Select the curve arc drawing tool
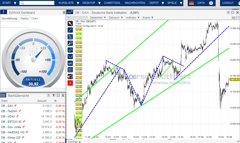240x143 pixels. [x=70, y=56]
